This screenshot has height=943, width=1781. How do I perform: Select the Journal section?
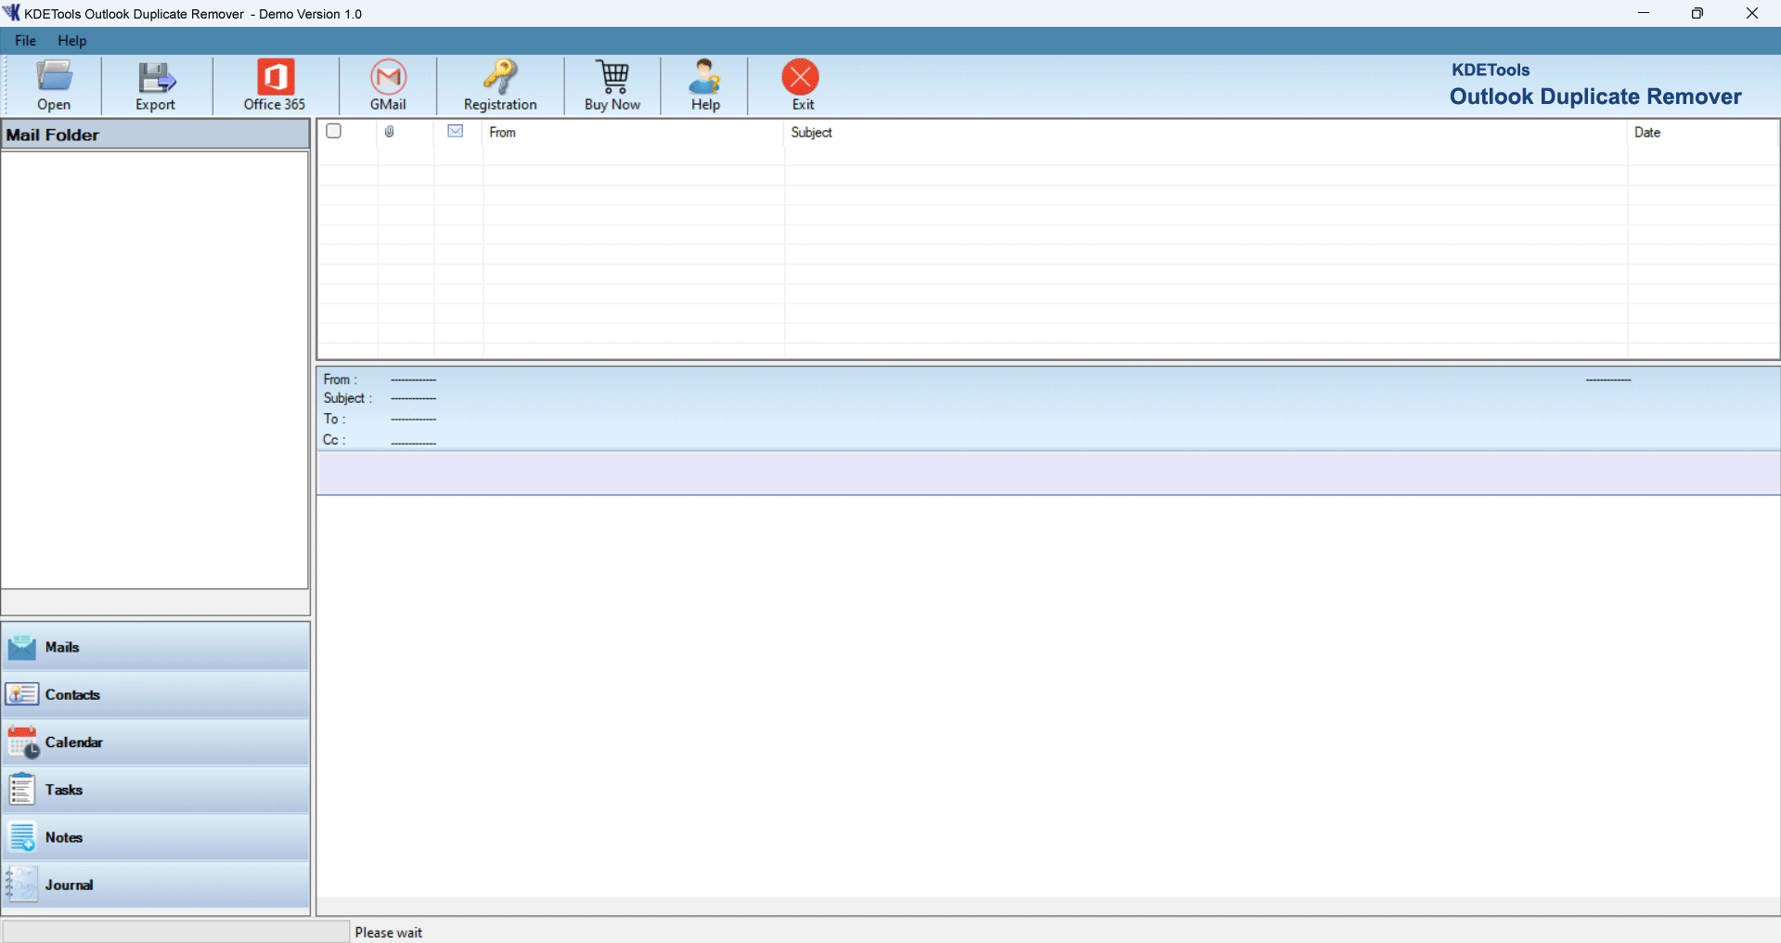pos(155,885)
